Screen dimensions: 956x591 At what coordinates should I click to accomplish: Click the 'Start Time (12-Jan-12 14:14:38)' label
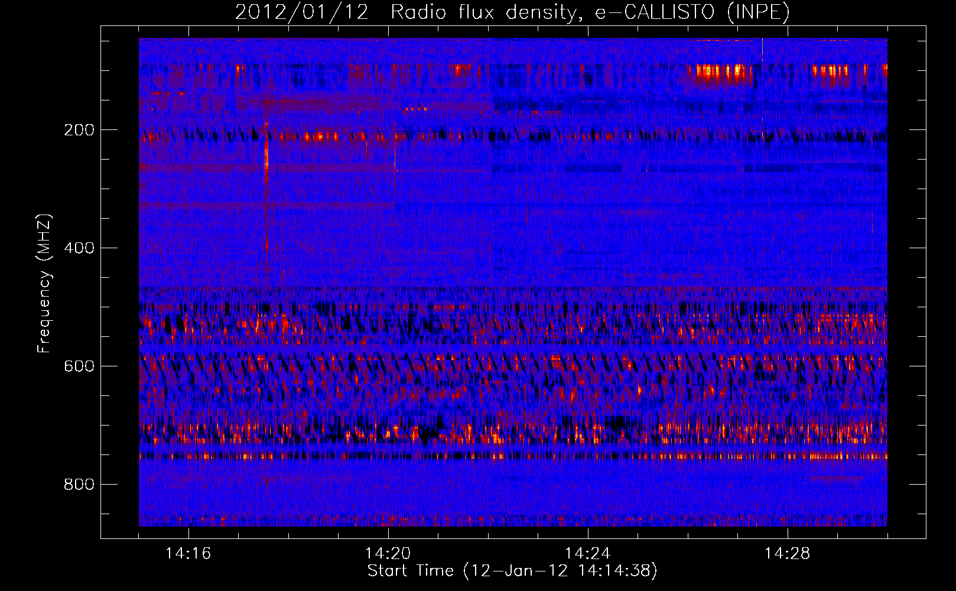pyautogui.click(x=512, y=571)
